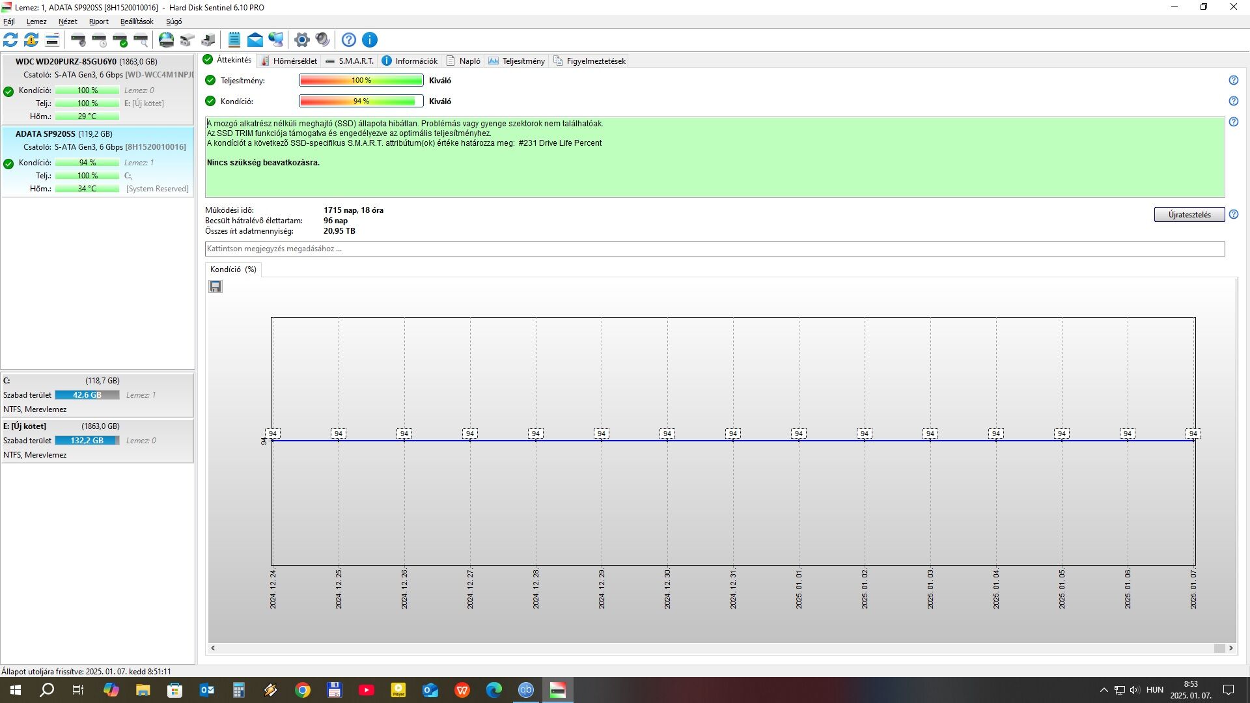Select the WDC WD20PURZ-85GU6Y0 disk
1250x703 pixels.
98,89
